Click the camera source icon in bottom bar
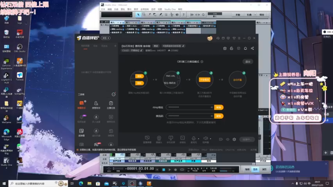Viewport: 333px width, 187px height. click(159, 139)
